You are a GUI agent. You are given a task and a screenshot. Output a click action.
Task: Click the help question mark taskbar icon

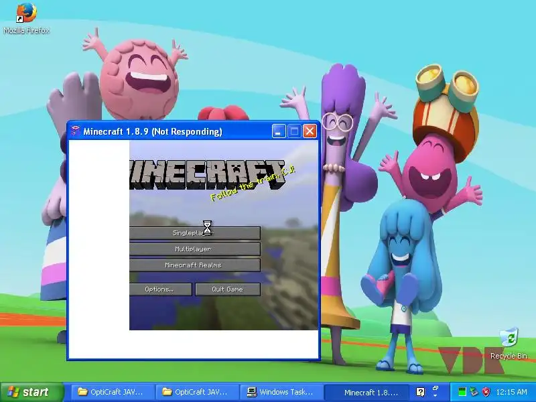[421, 392]
